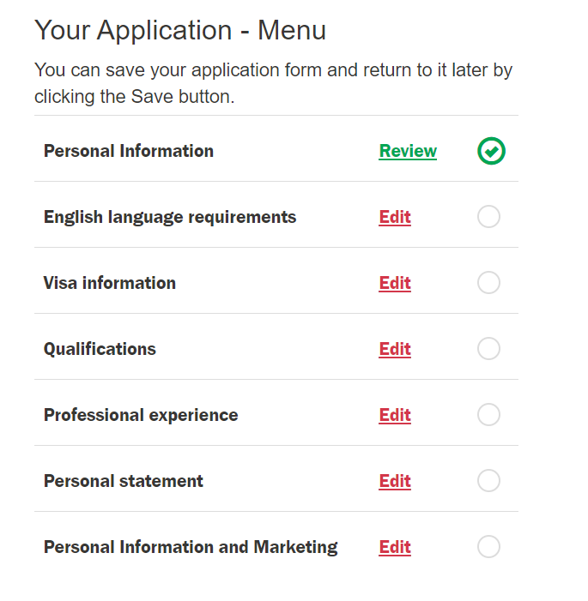
Task: Select the Qualifications menu row label
Action: tap(100, 349)
